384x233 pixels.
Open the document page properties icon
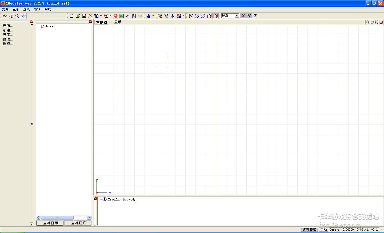[x=134, y=16]
